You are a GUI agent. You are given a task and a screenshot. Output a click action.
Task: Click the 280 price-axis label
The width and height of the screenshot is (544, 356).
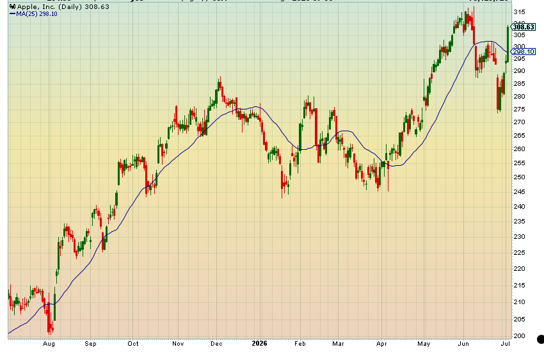(x=520, y=97)
